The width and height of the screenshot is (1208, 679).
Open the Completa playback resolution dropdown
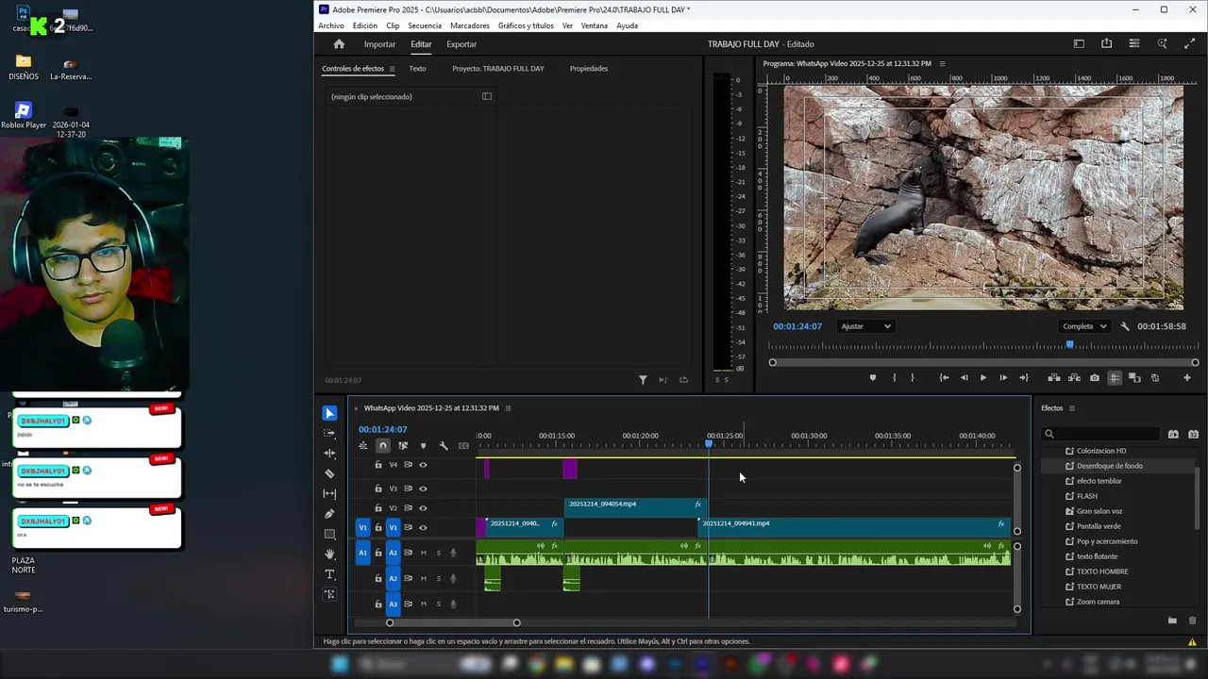1084,326
